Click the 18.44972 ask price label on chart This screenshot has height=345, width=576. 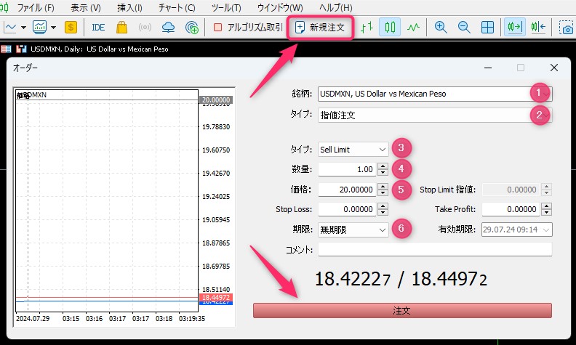pos(215,297)
